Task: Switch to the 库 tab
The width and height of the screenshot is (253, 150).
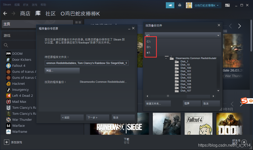Action: click(38, 13)
